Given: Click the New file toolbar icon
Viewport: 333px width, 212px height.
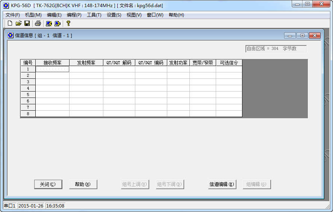Looking at the screenshot, I should click(10, 23).
